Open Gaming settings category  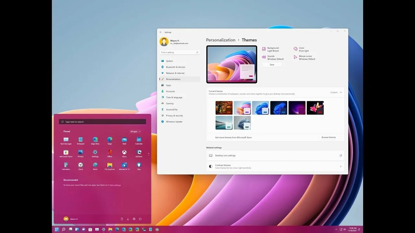[180, 103]
